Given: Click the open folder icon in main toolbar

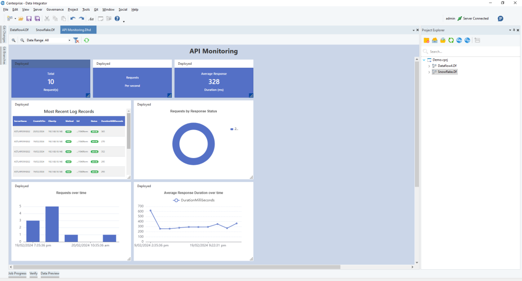Looking at the screenshot, I should tap(21, 19).
